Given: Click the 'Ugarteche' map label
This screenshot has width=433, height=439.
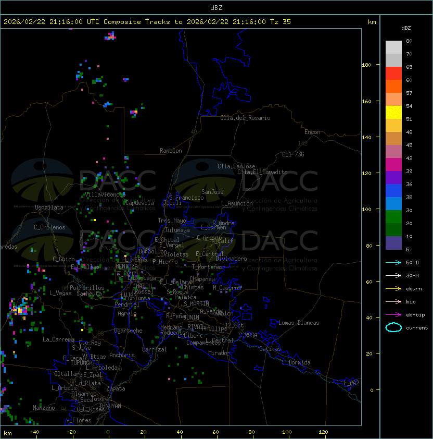Looking at the screenshot, I should (x=129, y=331).
